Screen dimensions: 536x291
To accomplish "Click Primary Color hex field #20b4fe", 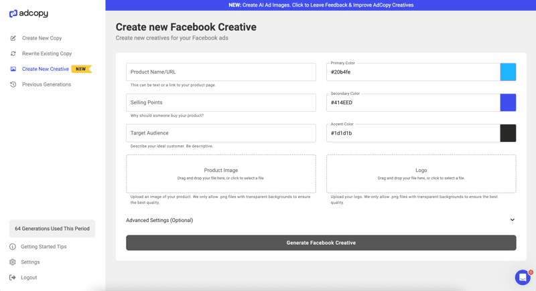I will (x=413, y=72).
